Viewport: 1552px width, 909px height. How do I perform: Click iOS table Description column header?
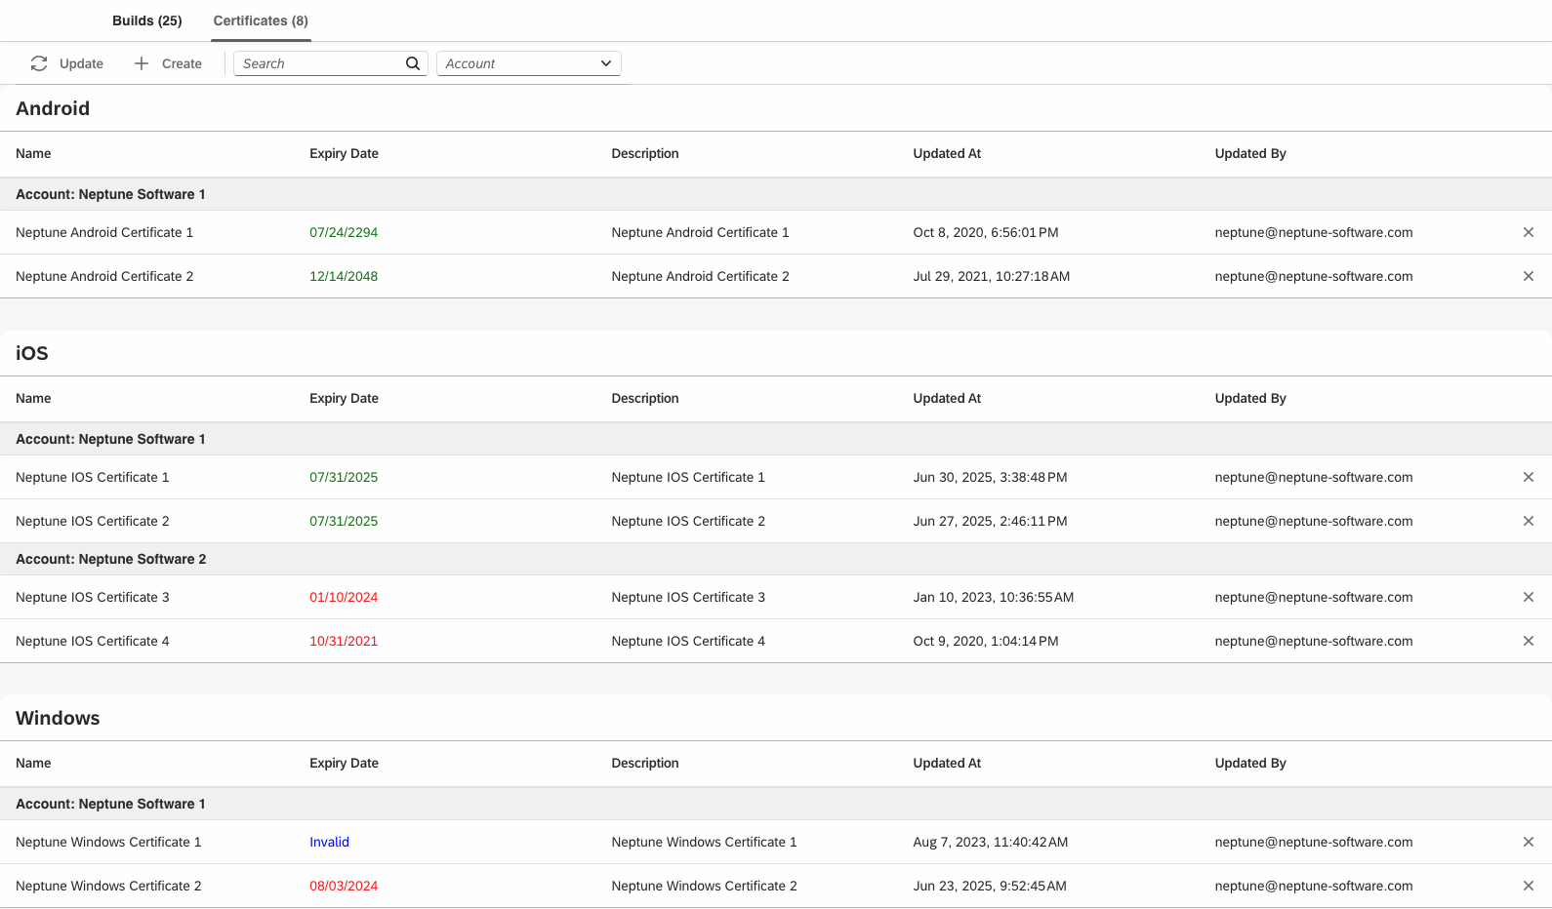[x=645, y=398]
